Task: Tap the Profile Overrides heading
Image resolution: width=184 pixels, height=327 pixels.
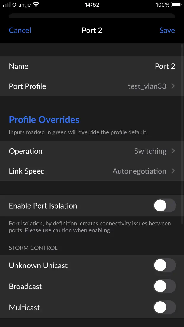Action: [x=44, y=120]
